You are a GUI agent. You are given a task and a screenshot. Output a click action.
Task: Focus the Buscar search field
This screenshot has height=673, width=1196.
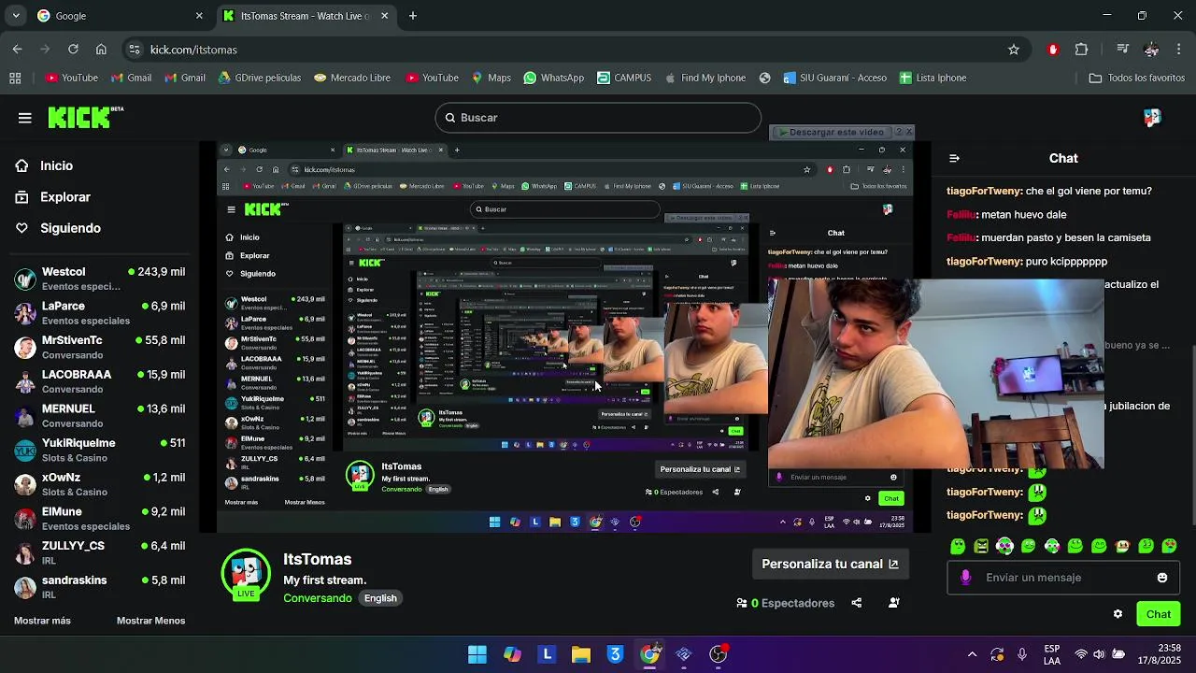click(x=598, y=118)
